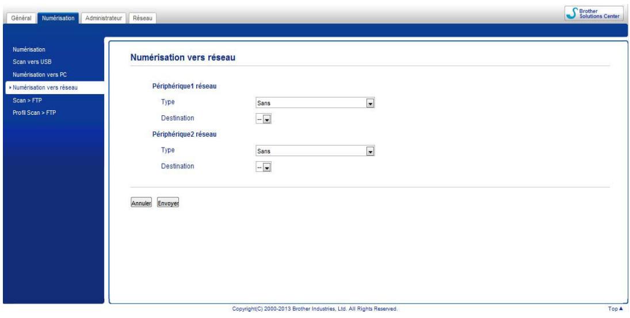Open Profil Scan > FTP sidebar entry
The image size is (630, 318).
pyautogui.click(x=34, y=113)
